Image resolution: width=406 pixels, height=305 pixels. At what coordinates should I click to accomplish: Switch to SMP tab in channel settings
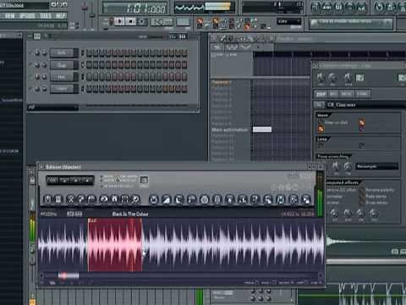pyautogui.click(x=321, y=94)
